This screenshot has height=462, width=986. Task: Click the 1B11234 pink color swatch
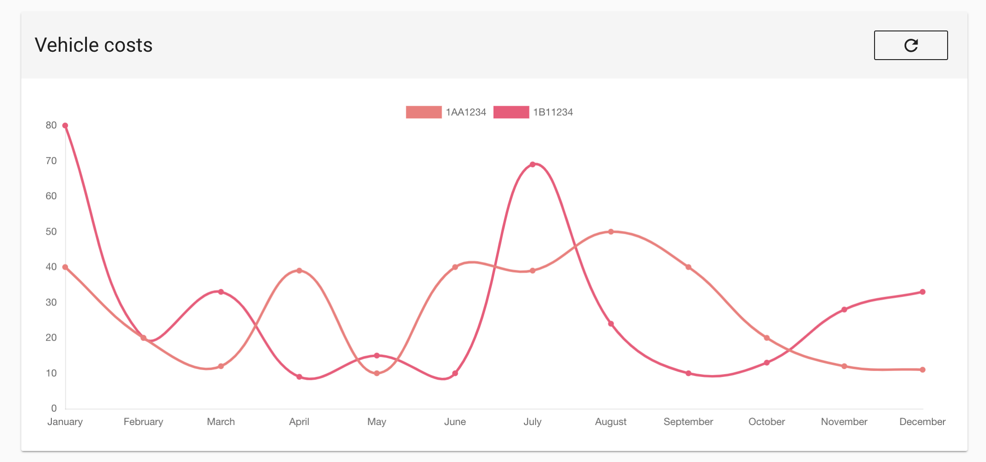tap(511, 112)
